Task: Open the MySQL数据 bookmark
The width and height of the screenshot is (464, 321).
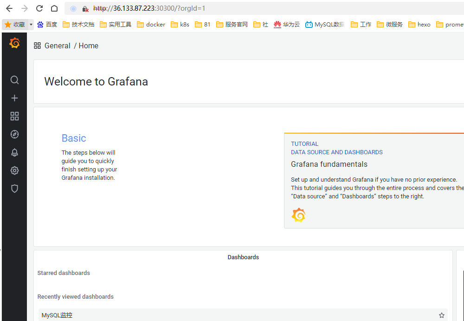Action: tap(325, 25)
